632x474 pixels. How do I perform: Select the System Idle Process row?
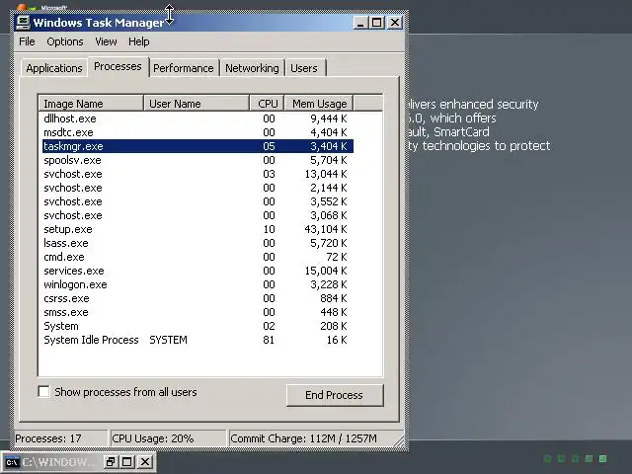click(197, 340)
